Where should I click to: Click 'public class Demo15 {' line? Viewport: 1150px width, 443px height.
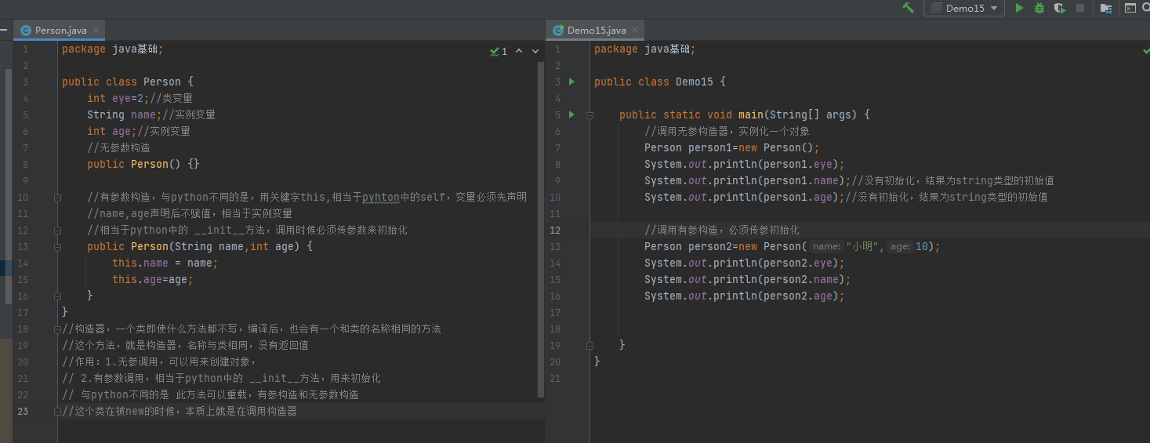tap(660, 82)
